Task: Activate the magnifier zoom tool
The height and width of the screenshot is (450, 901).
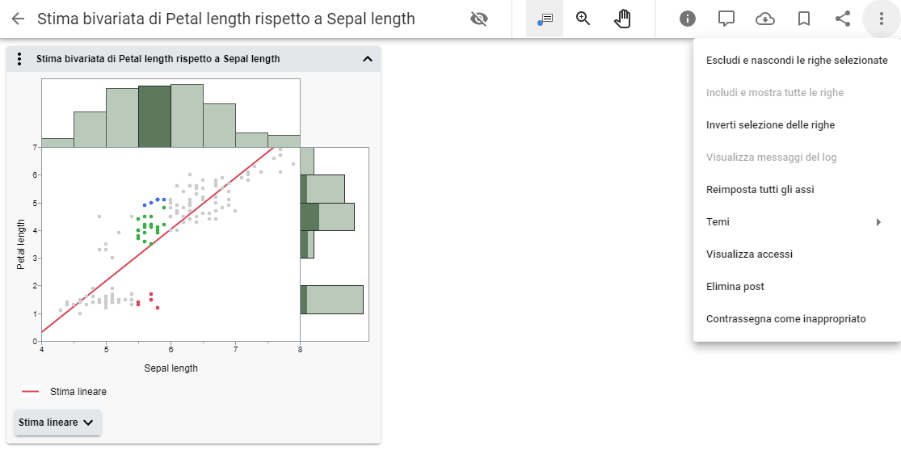Action: [x=583, y=19]
